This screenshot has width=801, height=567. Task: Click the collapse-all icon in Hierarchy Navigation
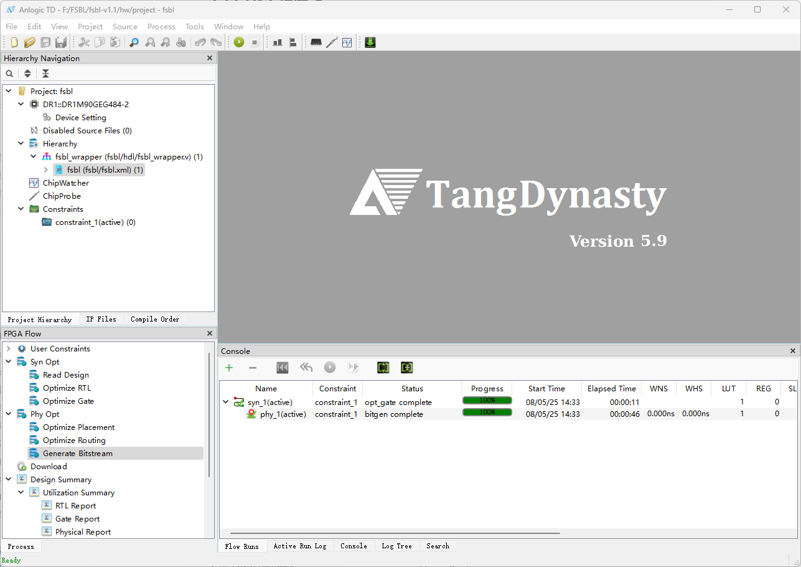pyautogui.click(x=45, y=74)
